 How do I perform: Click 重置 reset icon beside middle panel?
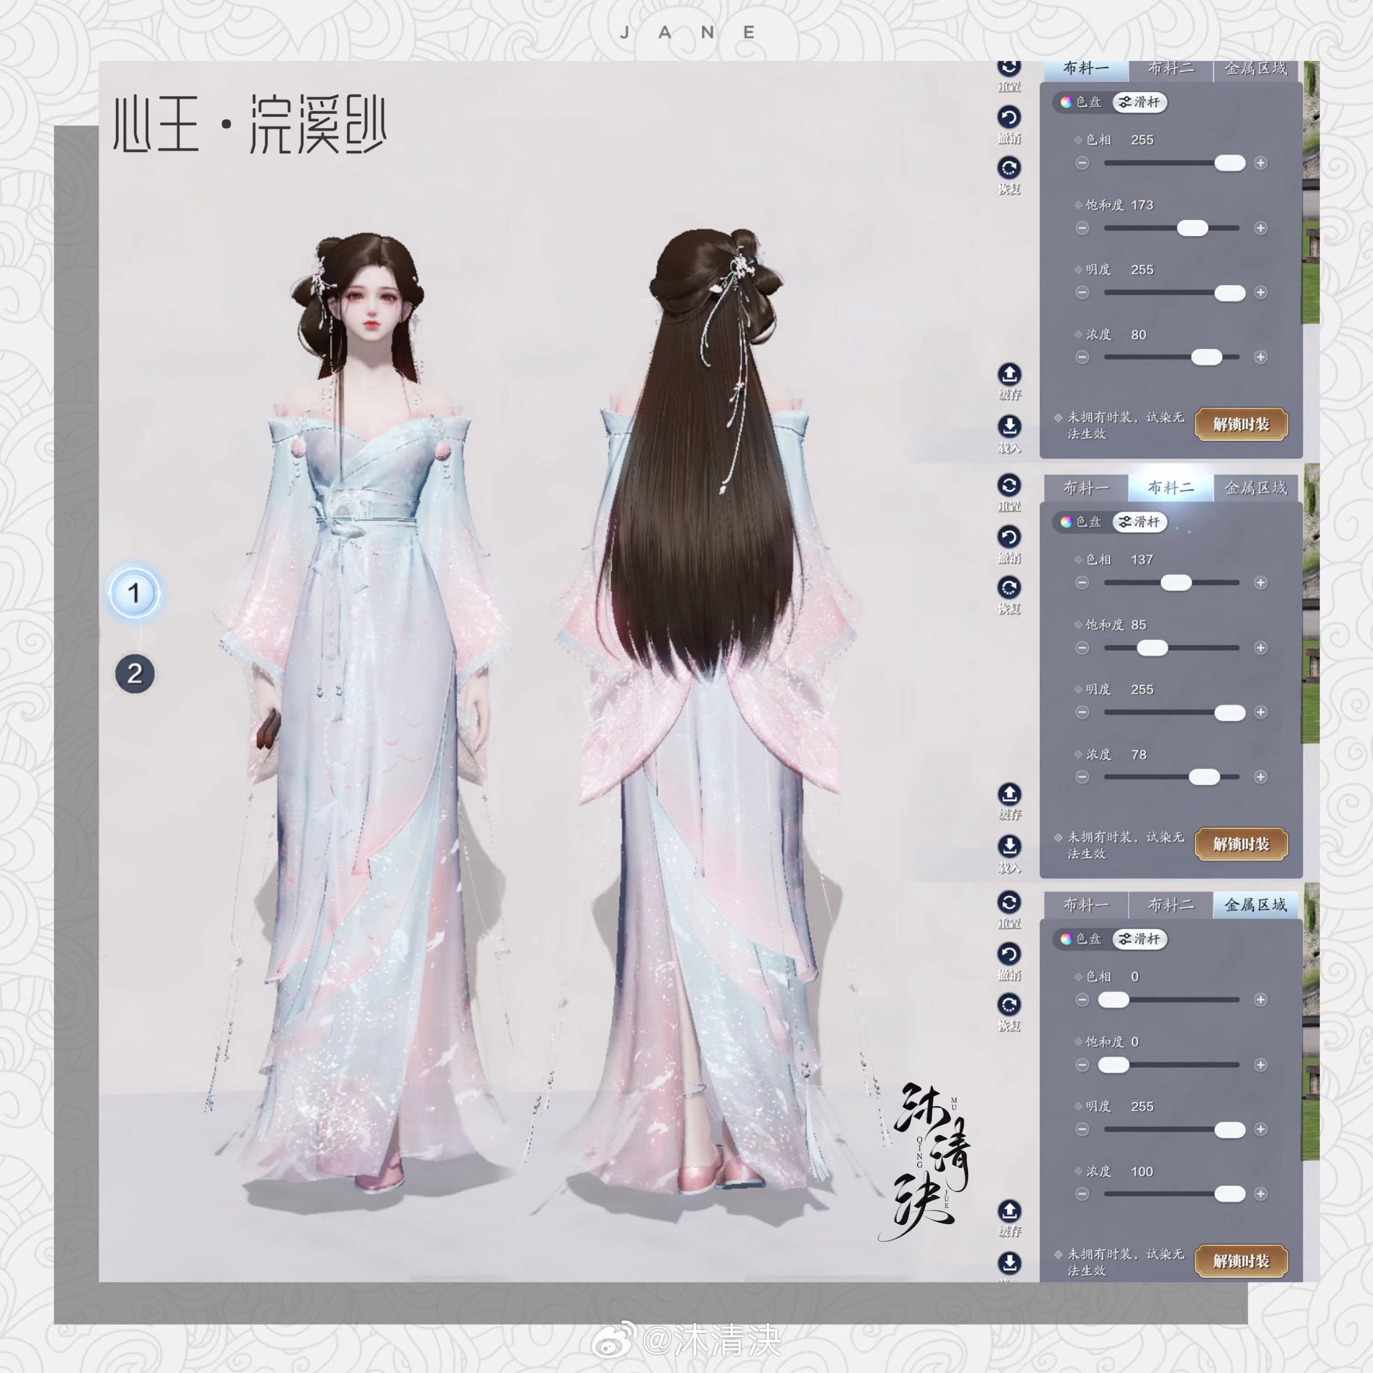pos(1008,486)
